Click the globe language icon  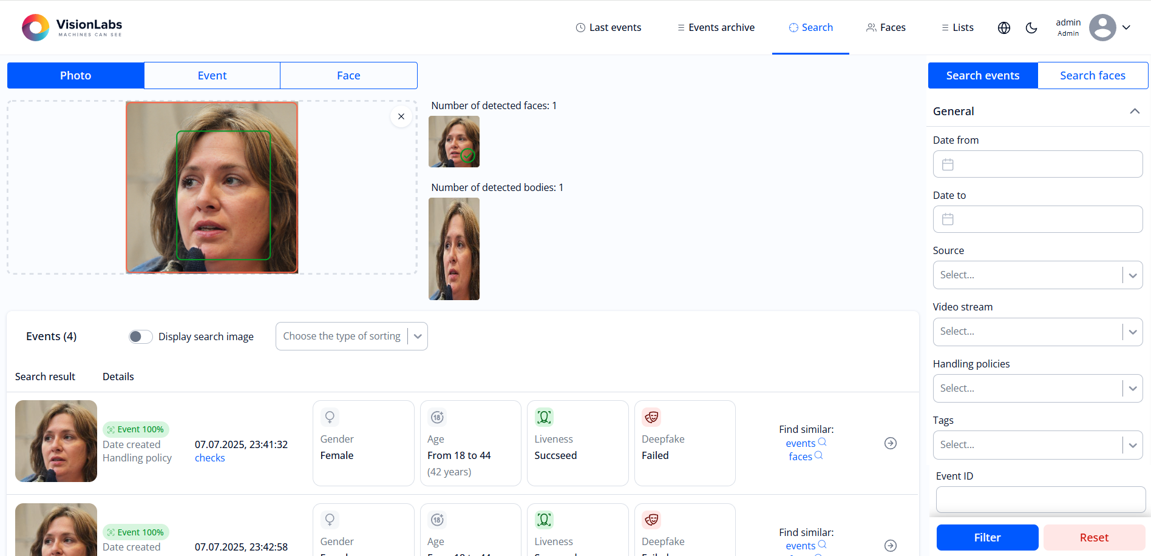coord(1003,27)
